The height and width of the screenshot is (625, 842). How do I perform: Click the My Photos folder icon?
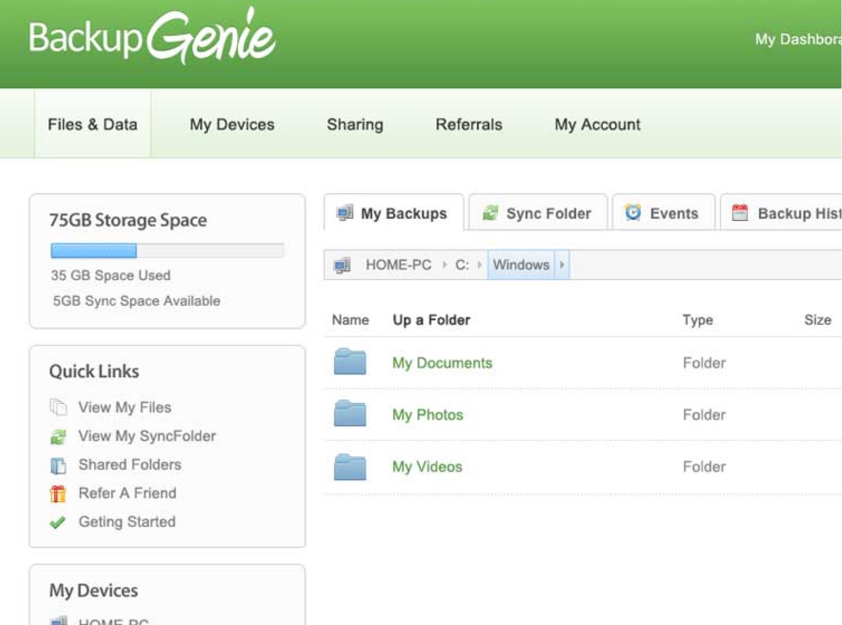pos(350,414)
